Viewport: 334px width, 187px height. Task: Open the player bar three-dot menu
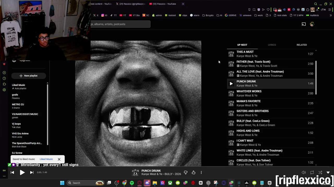pyautogui.click(x=201, y=172)
